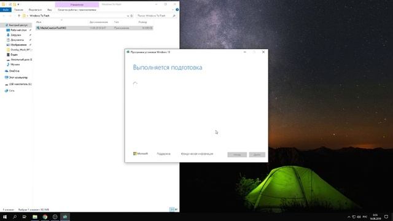Switch input language indicator РУС
The height and width of the screenshot is (221, 393).
pyautogui.click(x=365, y=217)
